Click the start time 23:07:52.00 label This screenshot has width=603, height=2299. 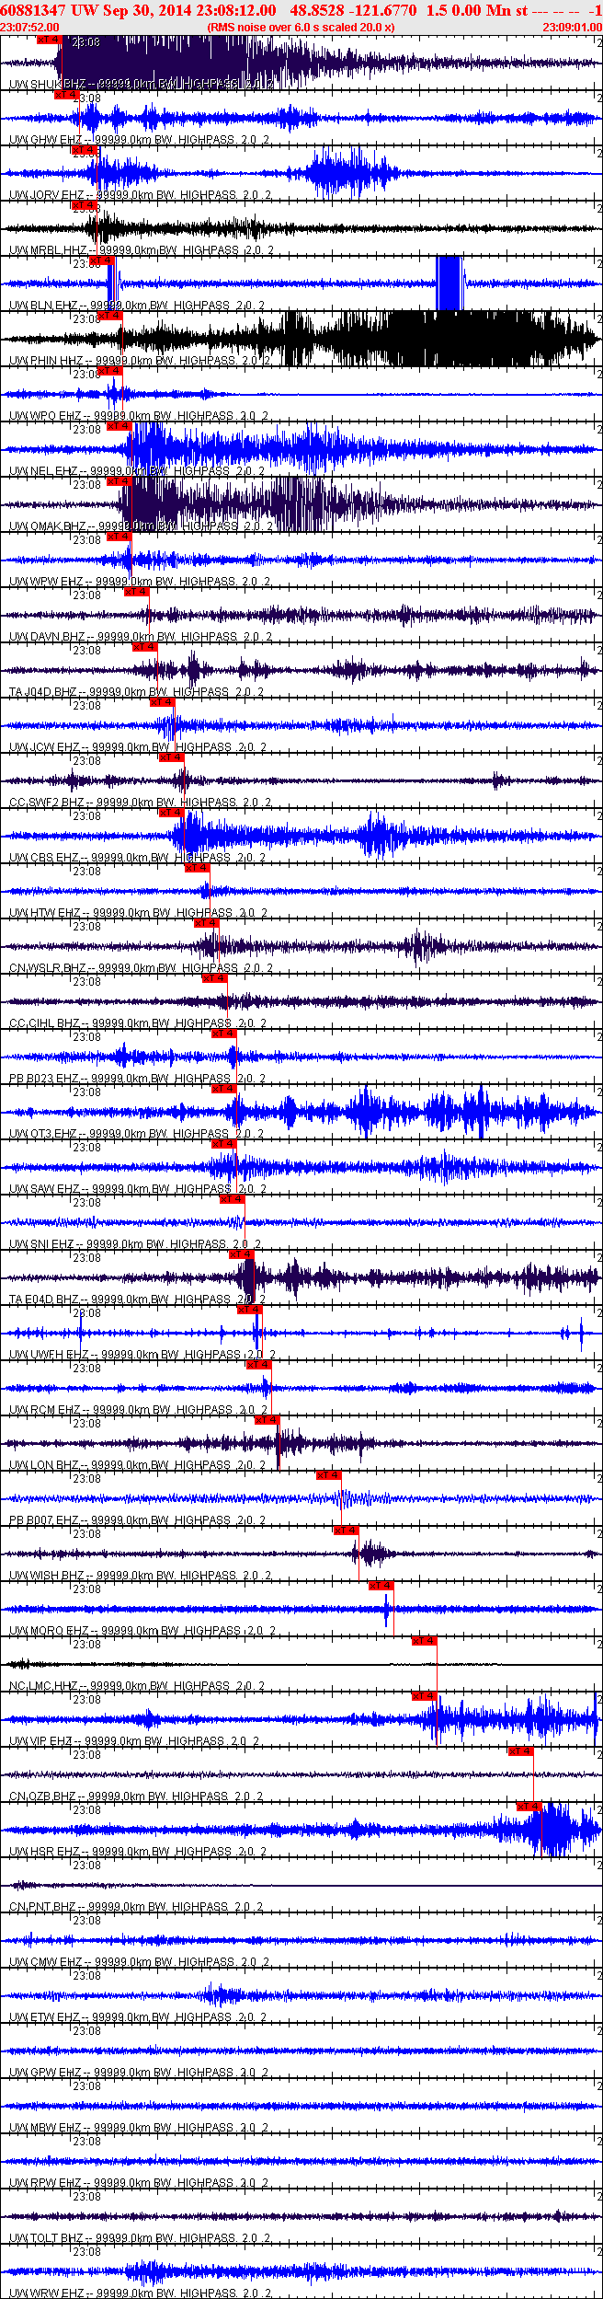pyautogui.click(x=30, y=28)
